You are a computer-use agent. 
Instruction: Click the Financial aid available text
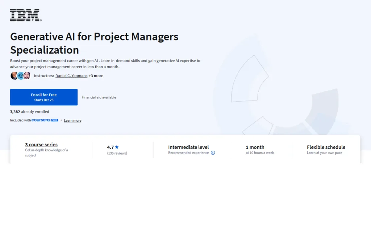click(99, 97)
